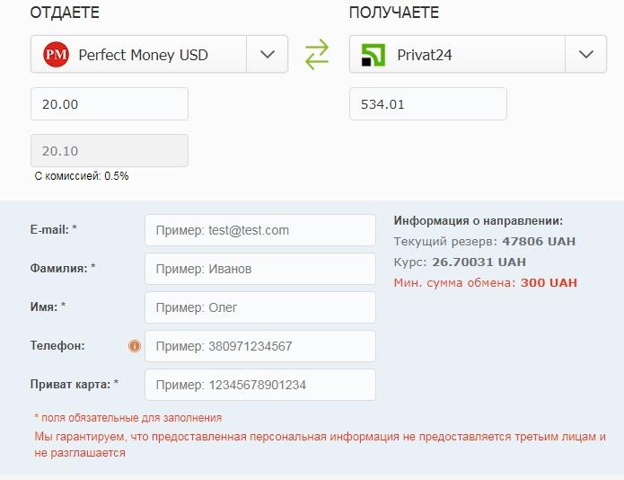Click the Мин. сумма обмена 300 UAH text
The width and height of the screenshot is (624, 480).
[x=485, y=283]
